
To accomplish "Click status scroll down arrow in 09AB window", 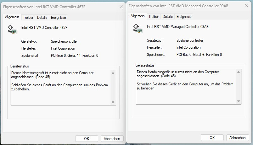I will click(239, 101).
